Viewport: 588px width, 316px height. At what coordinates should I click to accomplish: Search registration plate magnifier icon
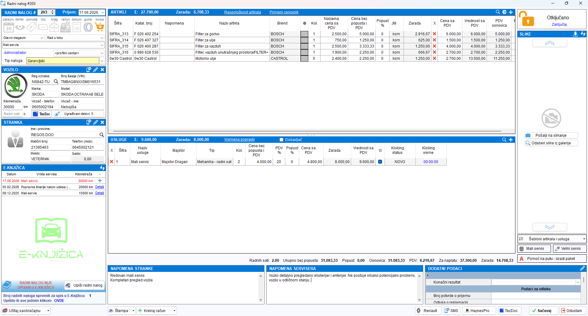point(56,82)
